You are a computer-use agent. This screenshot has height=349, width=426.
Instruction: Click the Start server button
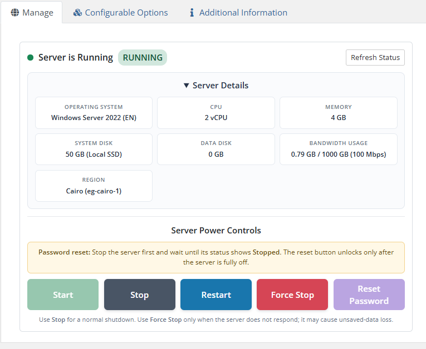coord(63,295)
